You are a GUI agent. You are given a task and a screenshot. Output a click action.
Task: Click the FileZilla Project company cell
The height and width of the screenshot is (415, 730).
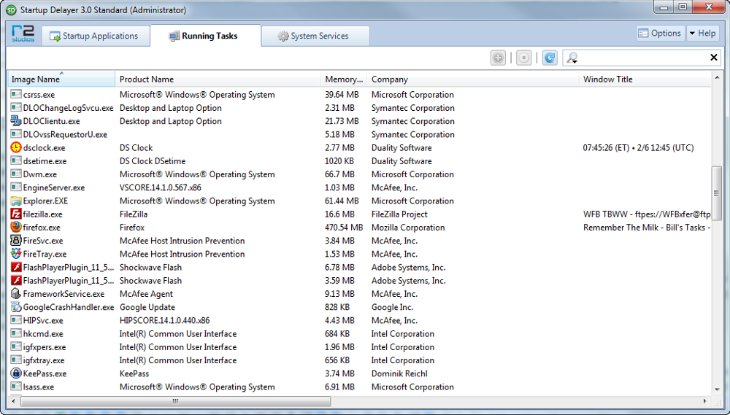click(x=399, y=214)
